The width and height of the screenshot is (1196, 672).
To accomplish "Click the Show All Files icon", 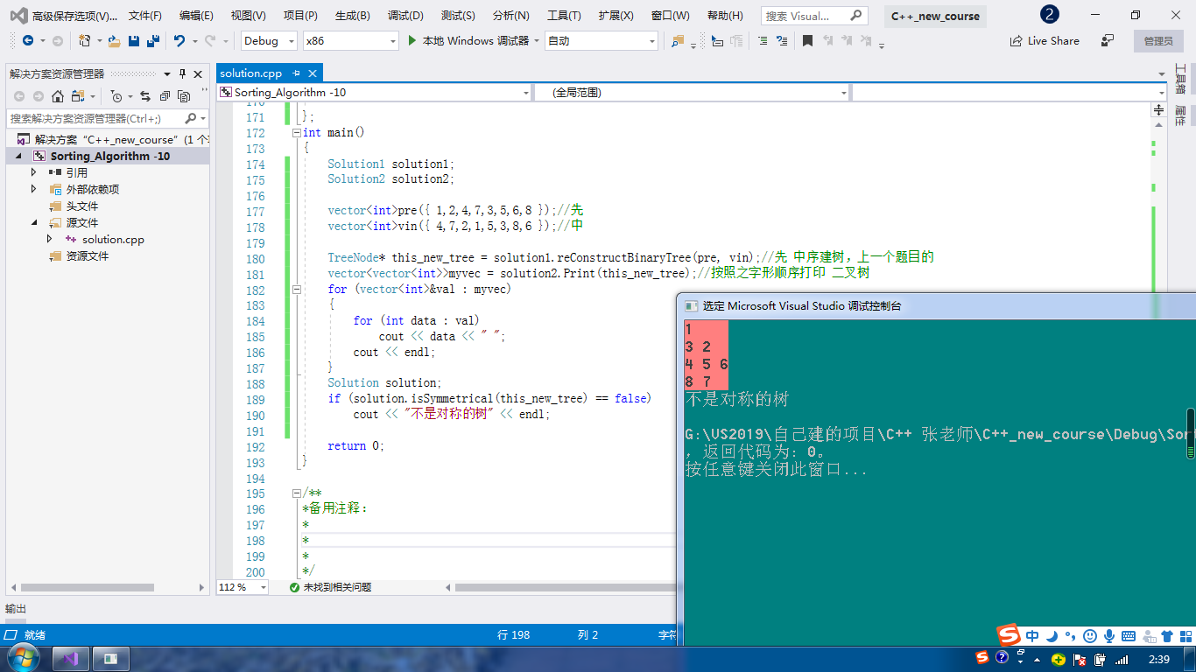I will tap(184, 96).
